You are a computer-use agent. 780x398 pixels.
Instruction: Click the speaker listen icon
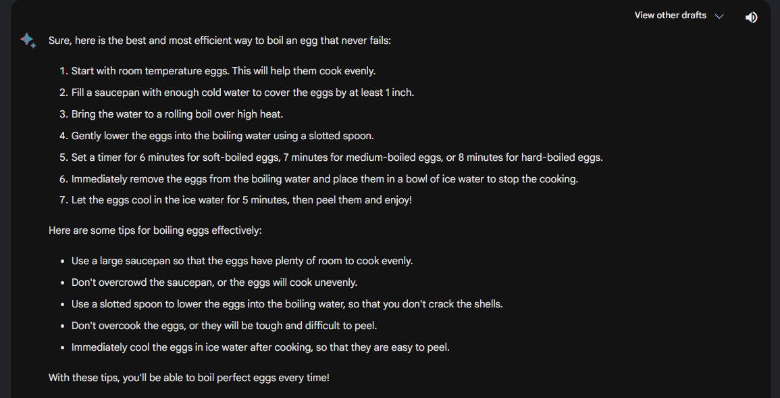click(751, 17)
